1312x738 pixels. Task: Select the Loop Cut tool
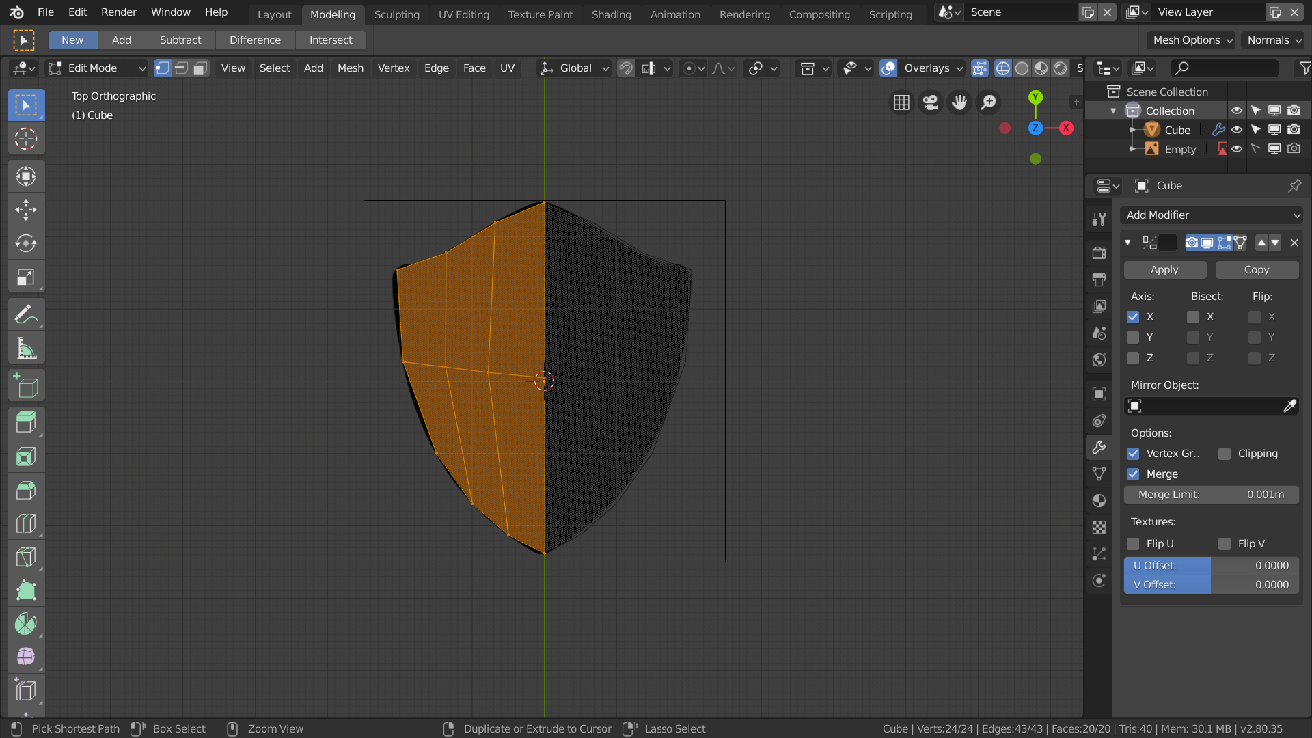26,523
